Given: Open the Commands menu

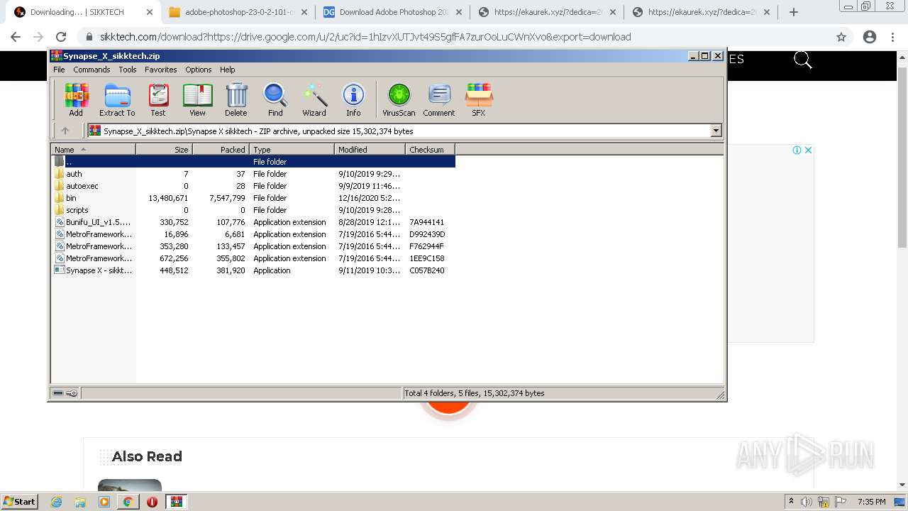Looking at the screenshot, I should [x=92, y=70].
